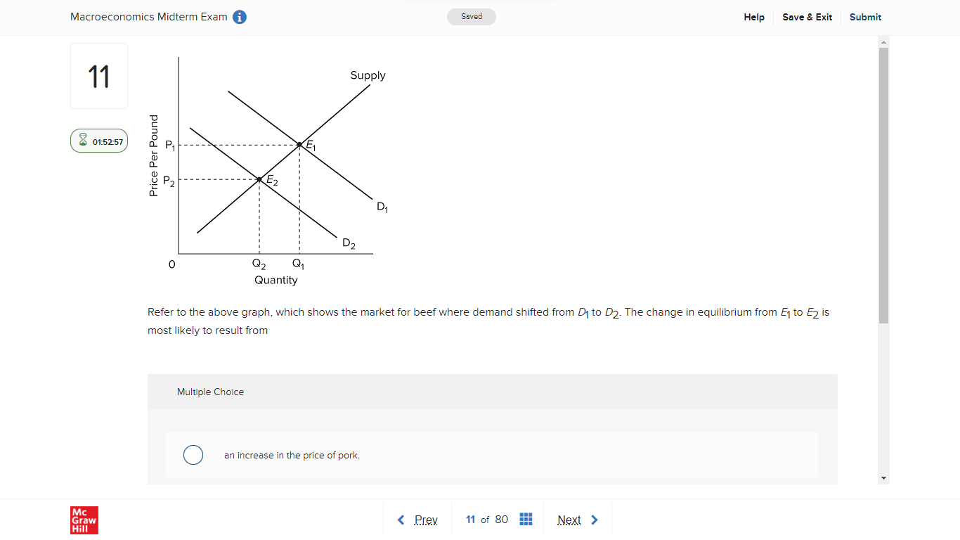
Task: Click the scrollbar down arrow
Action: click(883, 478)
